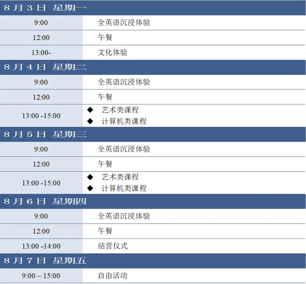Click the diamond bullet before Wednesday's 计算机类课程
306x284 pixels.
90,188
